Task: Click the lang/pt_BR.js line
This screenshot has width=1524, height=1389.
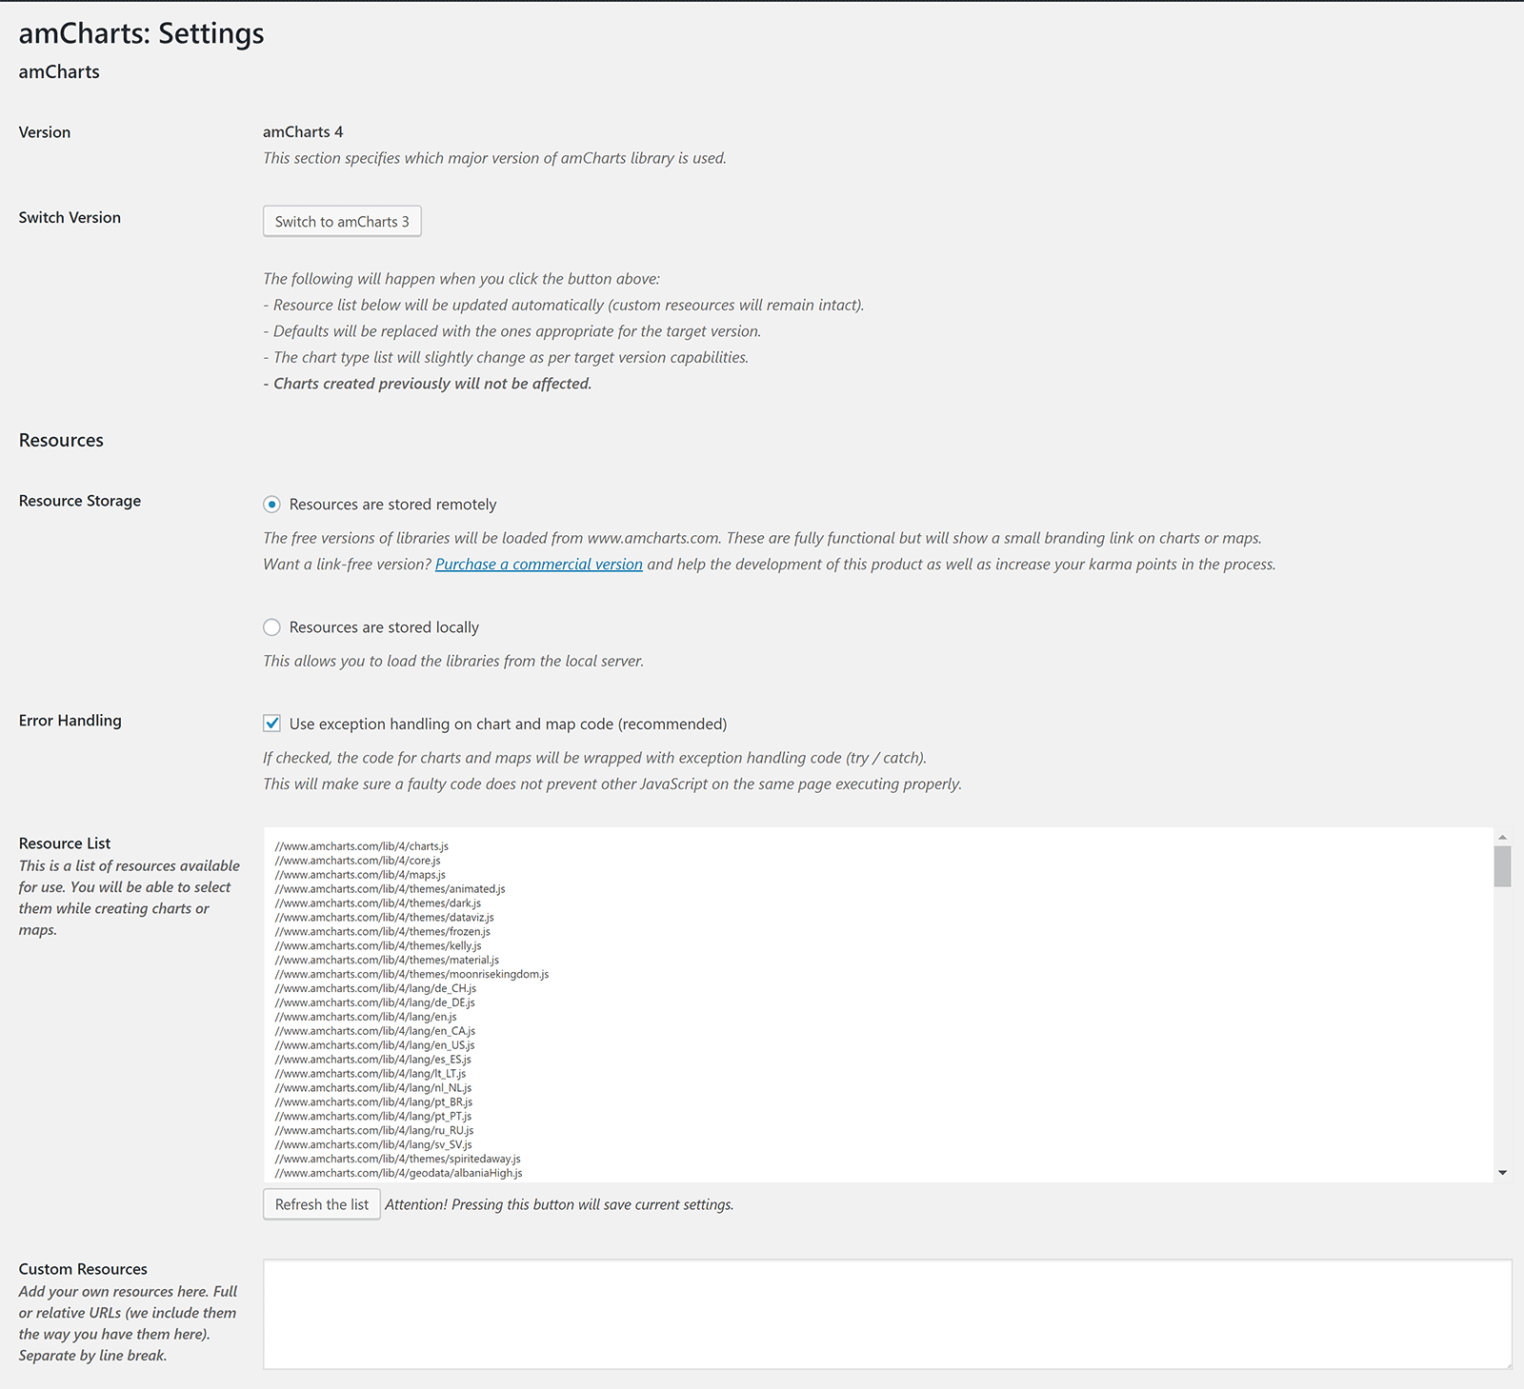Action: [373, 1102]
